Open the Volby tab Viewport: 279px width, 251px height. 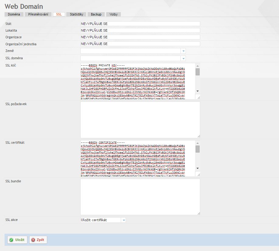[113, 14]
